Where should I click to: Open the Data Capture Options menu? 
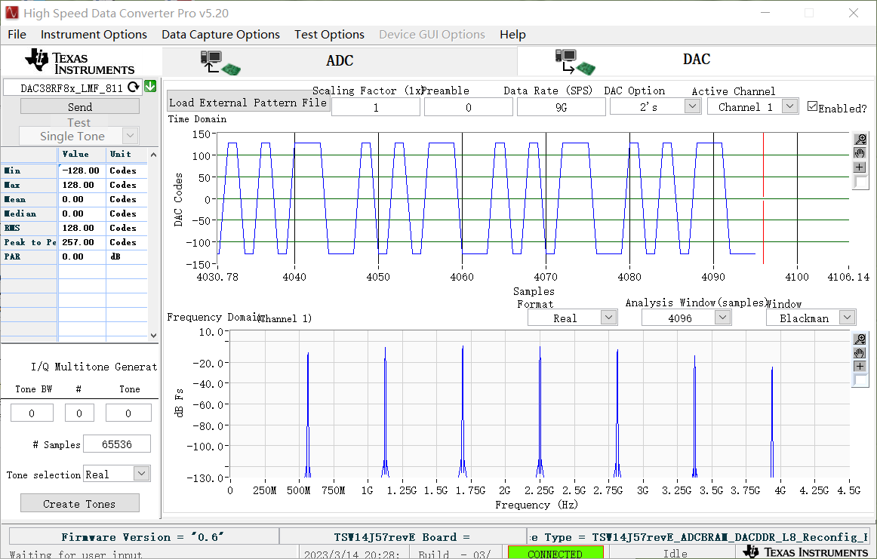[x=220, y=35]
